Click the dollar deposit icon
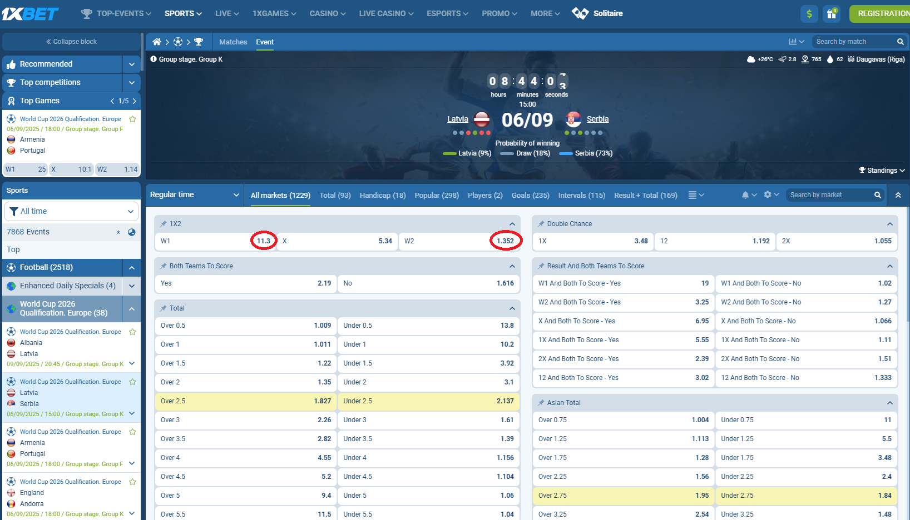Image resolution: width=910 pixels, height=520 pixels. point(809,14)
